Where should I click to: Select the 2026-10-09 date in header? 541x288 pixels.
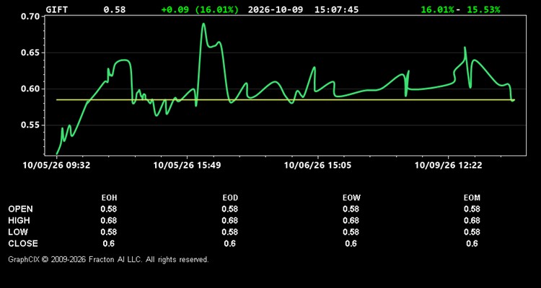coord(276,9)
